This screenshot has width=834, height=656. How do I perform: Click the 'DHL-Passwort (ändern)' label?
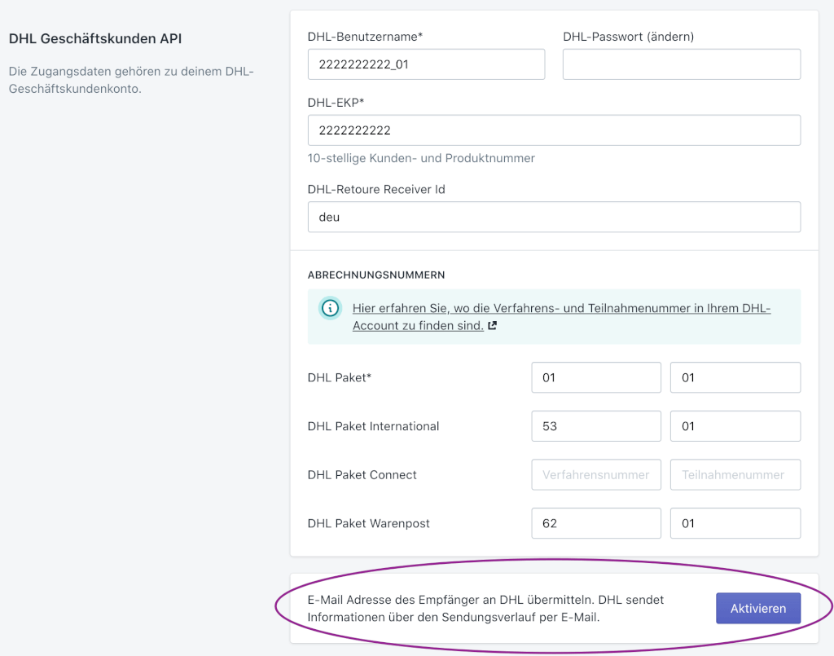coord(628,37)
